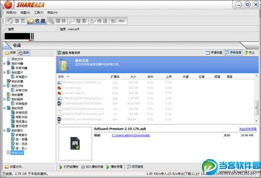The width and height of the screenshot is (261, 178).
Task: Go to the 搜索 search tab
Action: 78,21
